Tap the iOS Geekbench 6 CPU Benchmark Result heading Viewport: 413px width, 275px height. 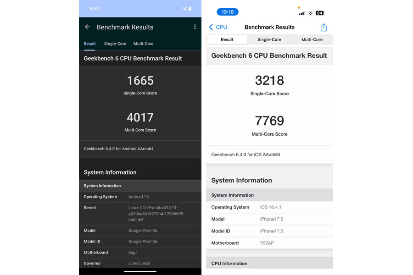tap(269, 55)
